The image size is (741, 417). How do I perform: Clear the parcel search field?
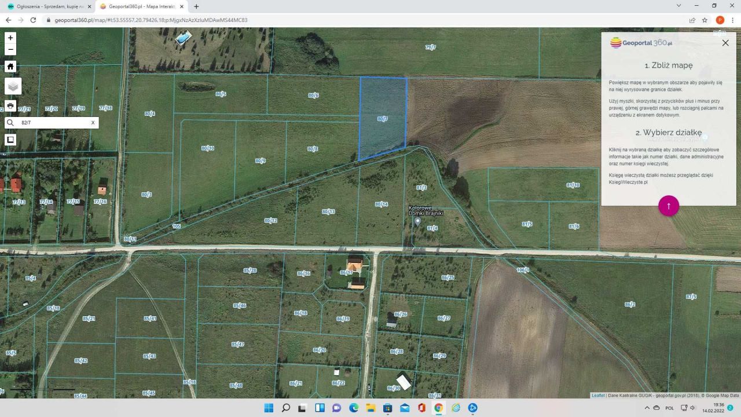pos(93,123)
